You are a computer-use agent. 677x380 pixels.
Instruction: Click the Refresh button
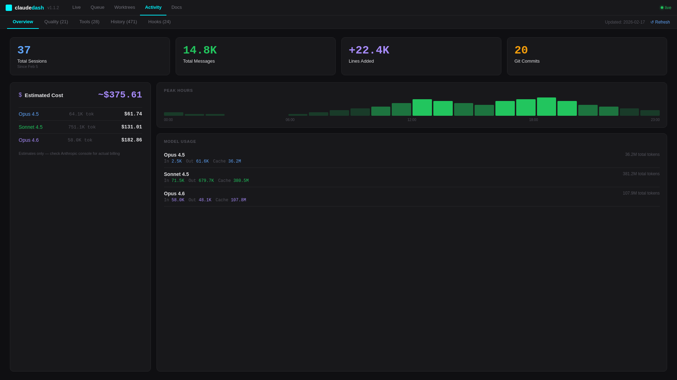pyautogui.click(x=660, y=22)
